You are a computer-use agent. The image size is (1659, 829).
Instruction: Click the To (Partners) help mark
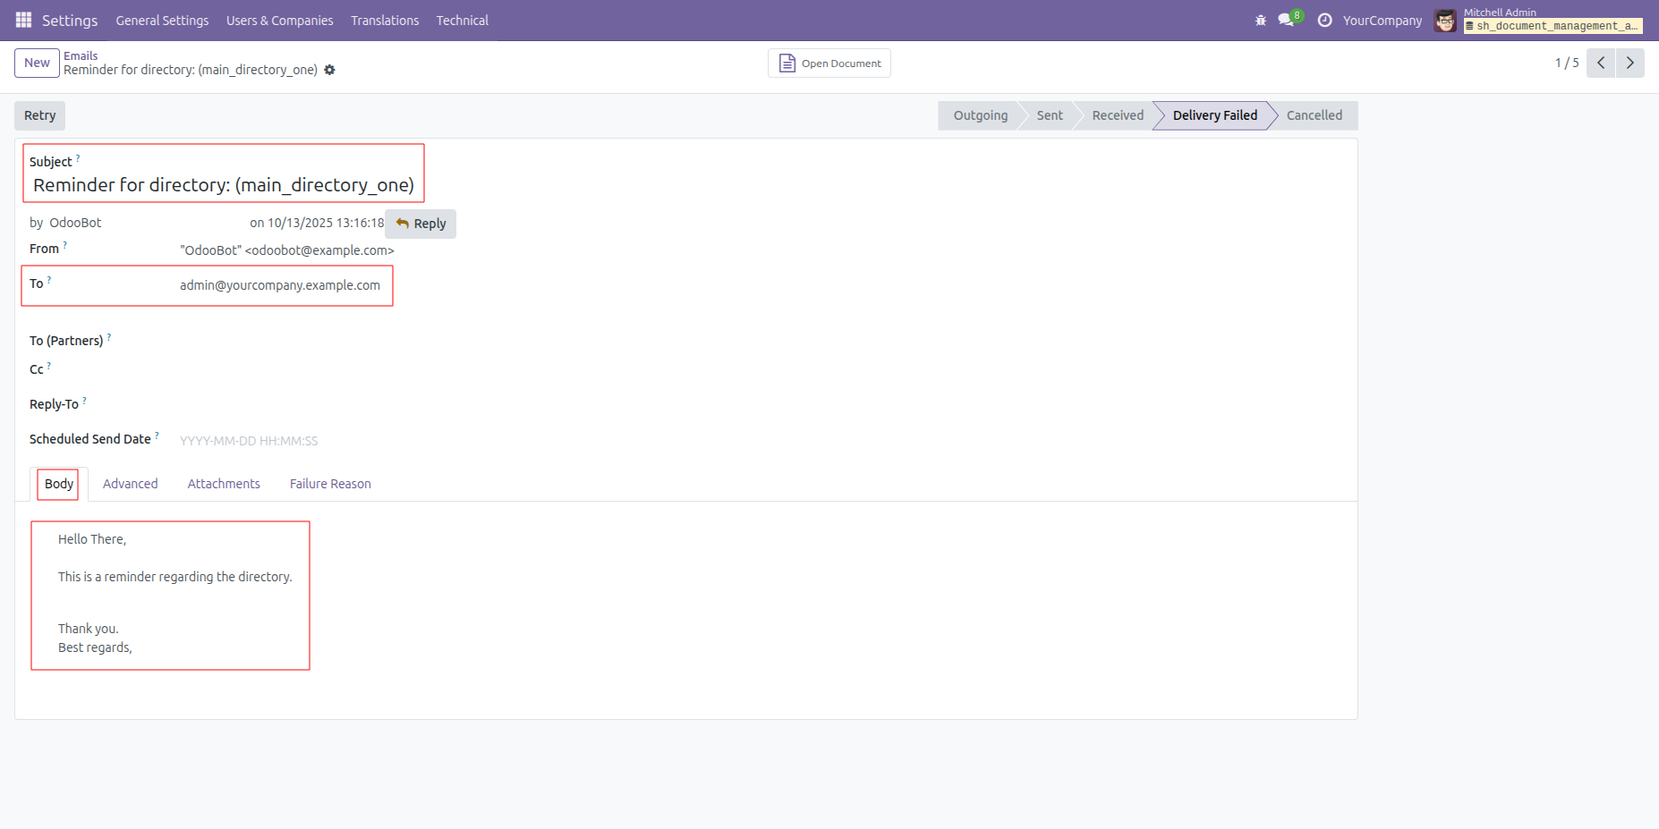(x=109, y=337)
